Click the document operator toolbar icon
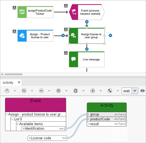The height and width of the screenshot is (143, 146). 76,91
